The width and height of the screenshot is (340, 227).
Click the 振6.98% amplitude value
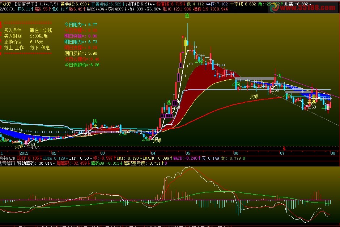[153, 9]
